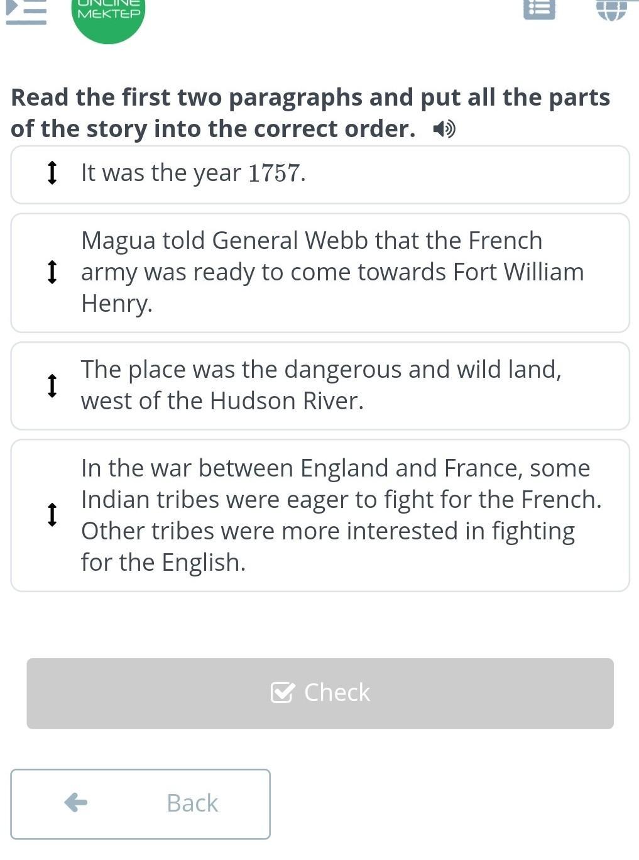The image size is (639, 860).
Task: Click the drag handle for Magua sentence
Action: click(53, 272)
